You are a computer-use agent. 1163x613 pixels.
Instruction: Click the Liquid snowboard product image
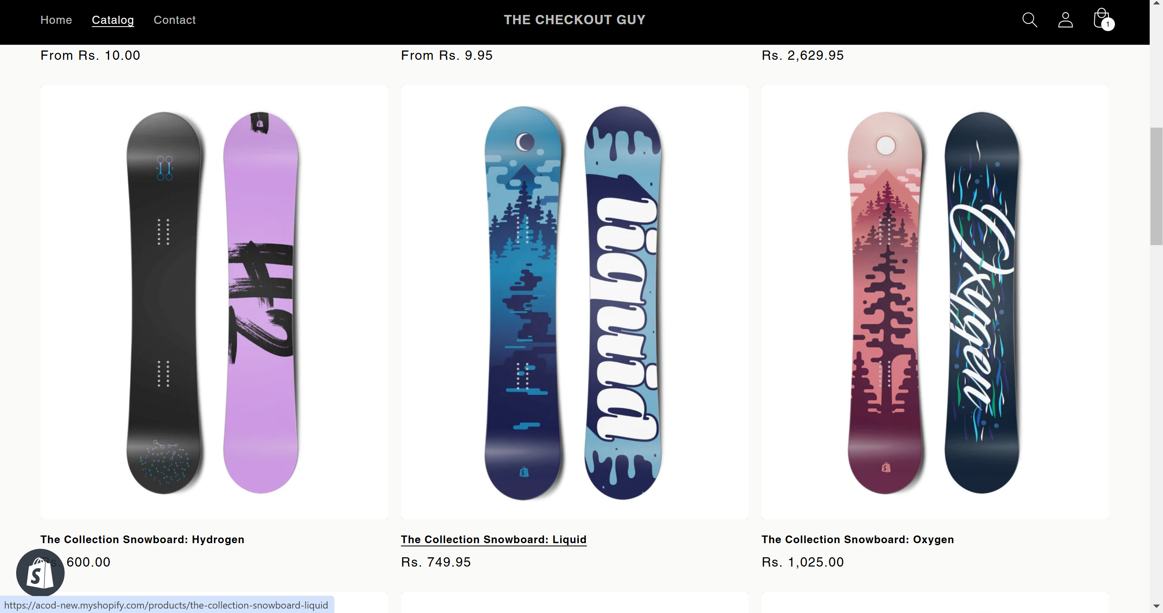point(574,302)
